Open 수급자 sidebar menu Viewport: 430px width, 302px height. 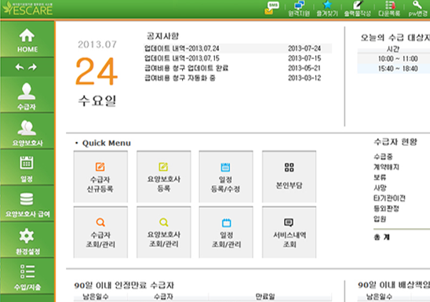click(x=27, y=96)
